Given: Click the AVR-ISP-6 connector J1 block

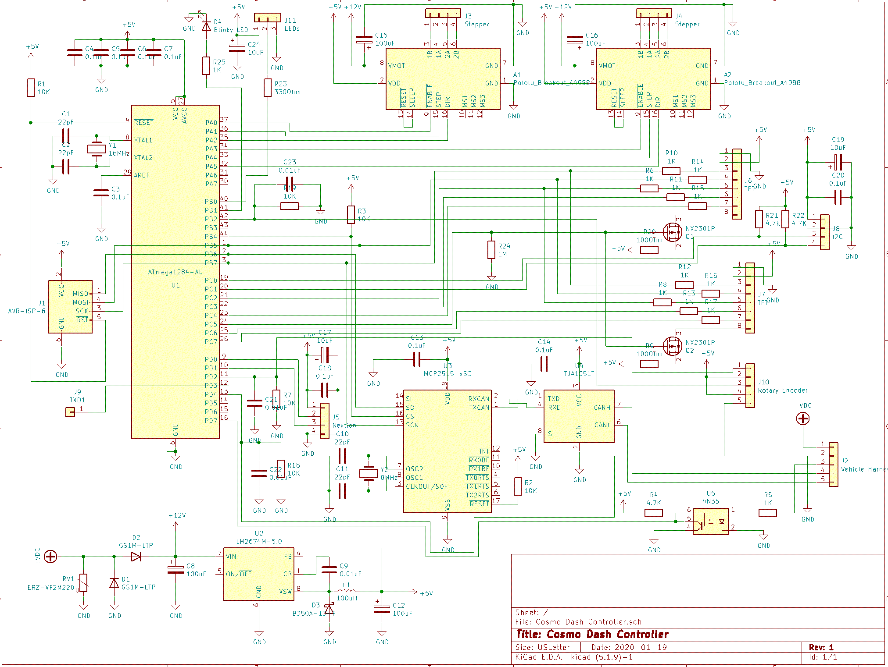Looking at the screenshot, I should click(x=70, y=307).
